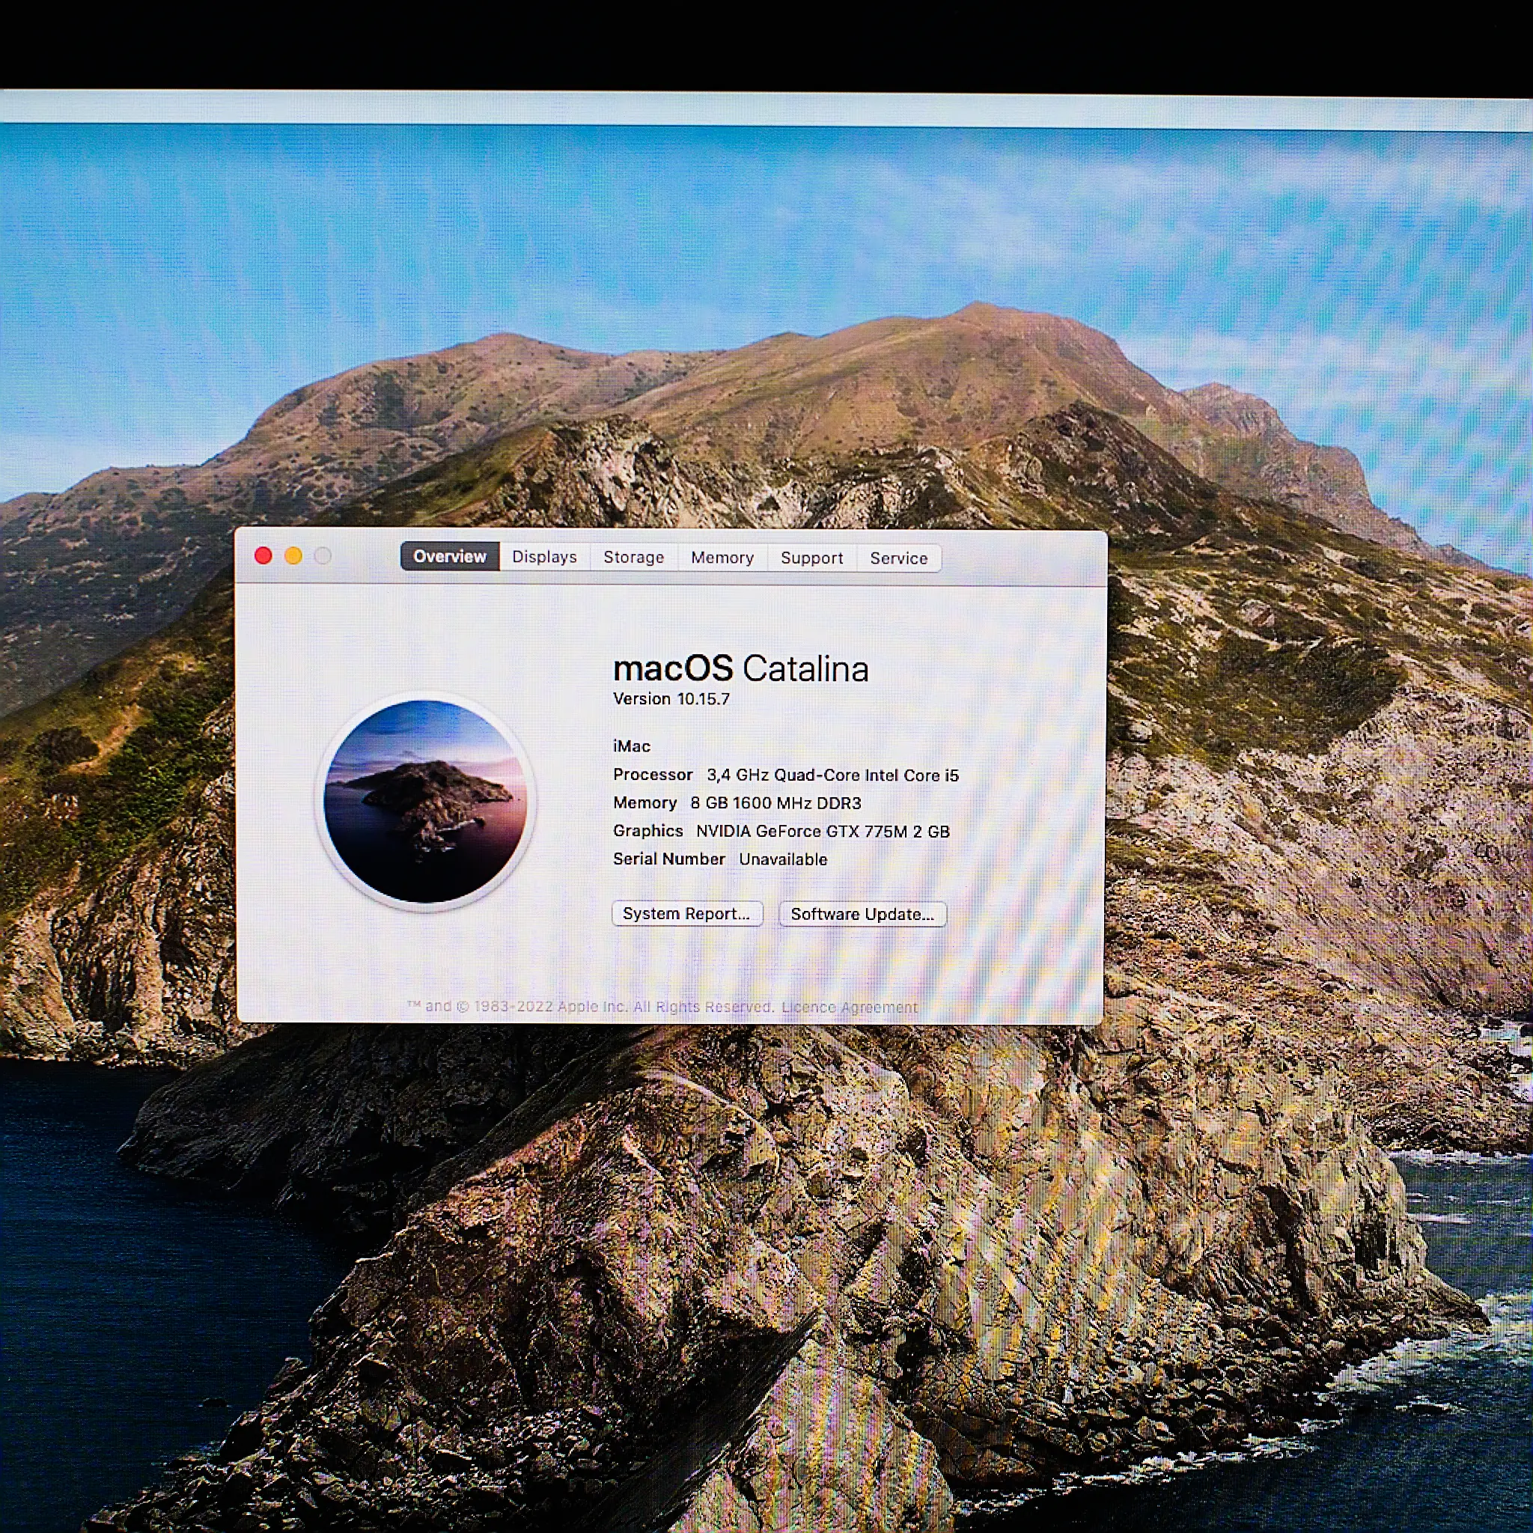This screenshot has width=1533, height=1533.
Task: Click the Software Update... button
Action: (862, 914)
